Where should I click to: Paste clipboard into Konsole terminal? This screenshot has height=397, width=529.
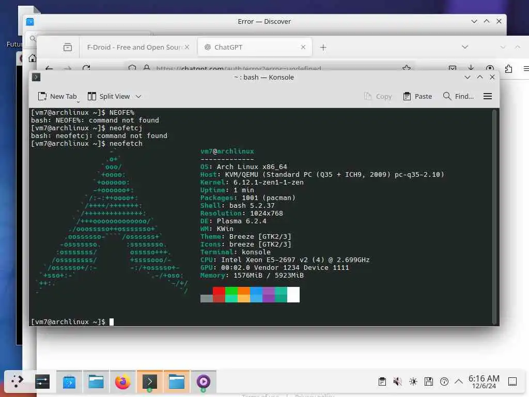click(417, 97)
